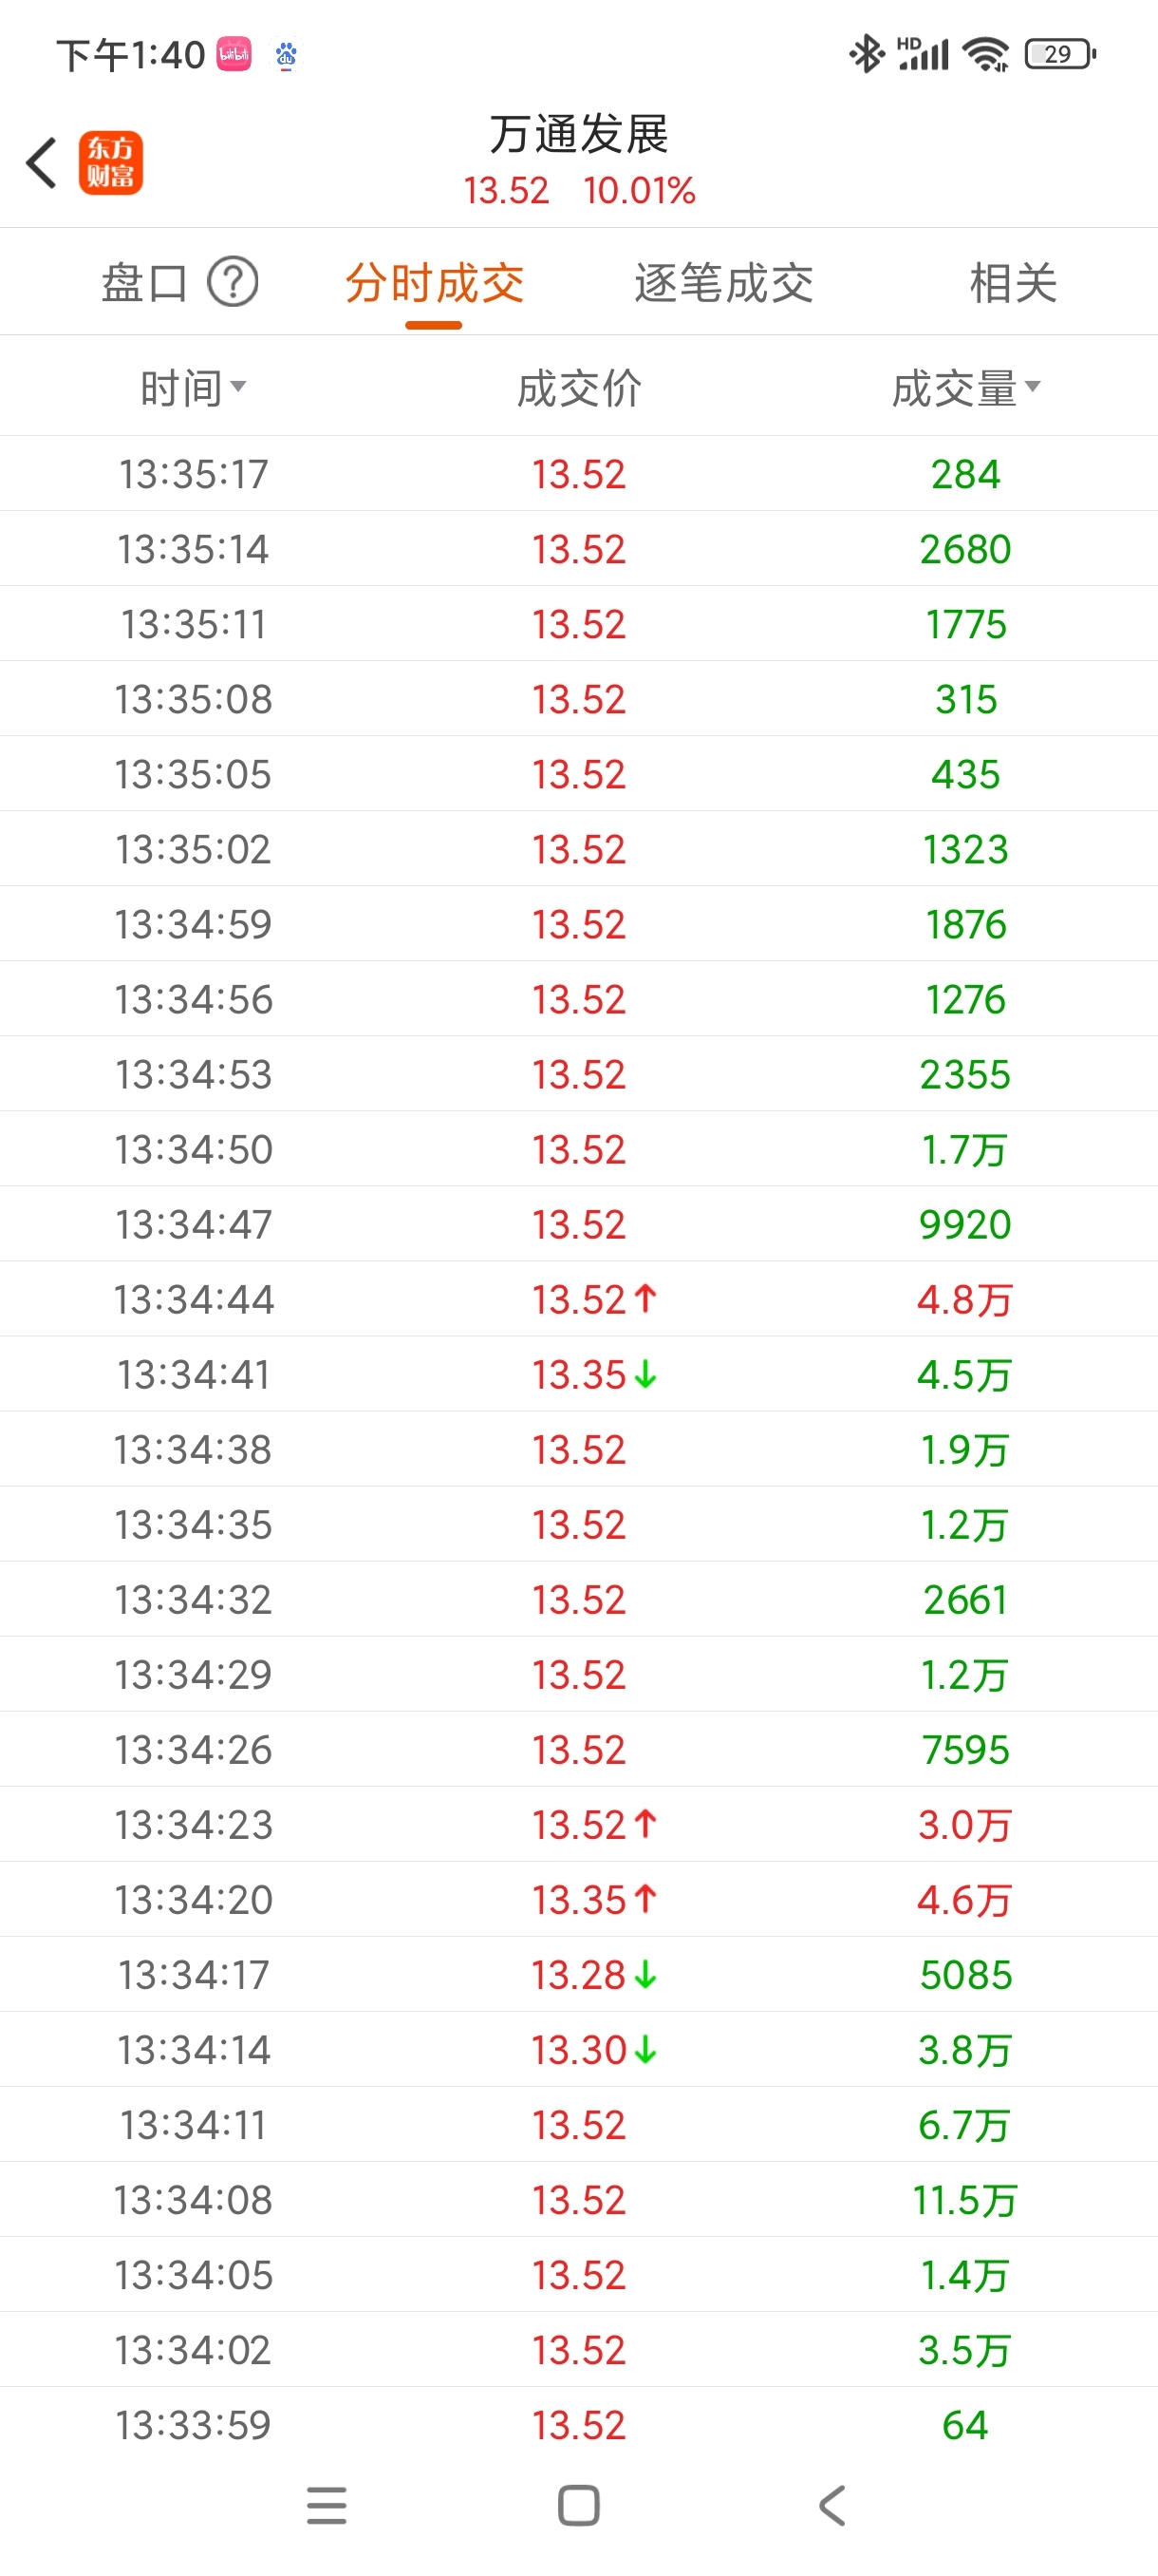
Task: Tap the 13.52 10.01% price summary
Action: tap(578, 191)
